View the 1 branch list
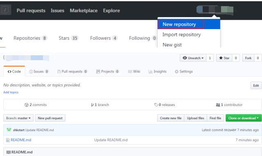This screenshot has width=262, height=156. pyautogui.click(x=100, y=105)
